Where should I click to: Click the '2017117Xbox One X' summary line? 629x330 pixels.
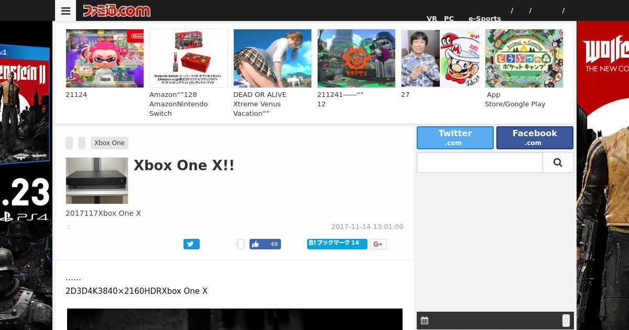tap(103, 213)
